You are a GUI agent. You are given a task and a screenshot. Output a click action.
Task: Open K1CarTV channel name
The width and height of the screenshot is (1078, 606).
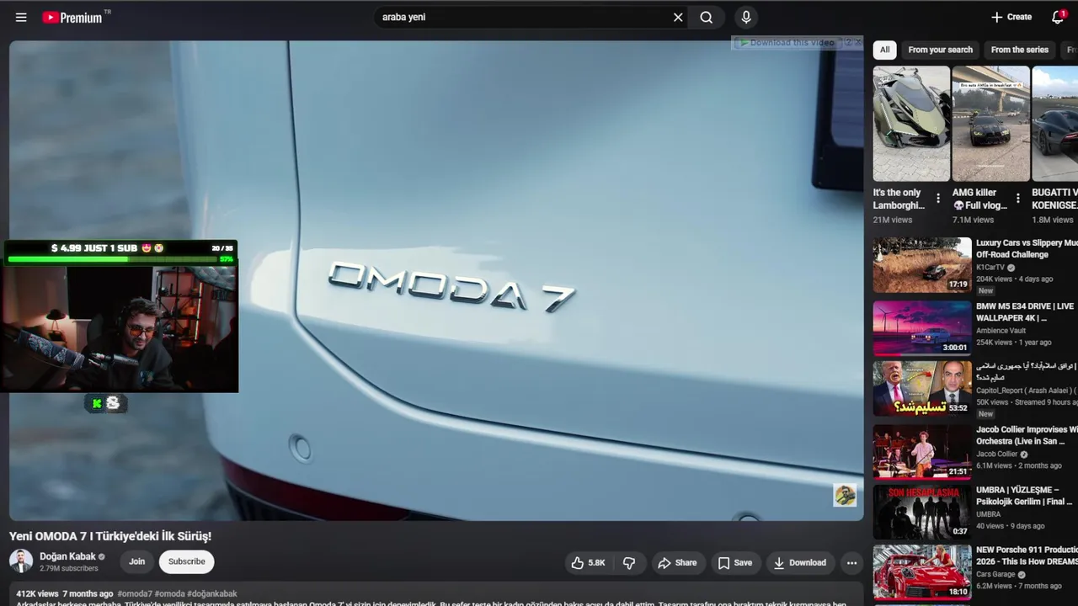[x=990, y=268]
